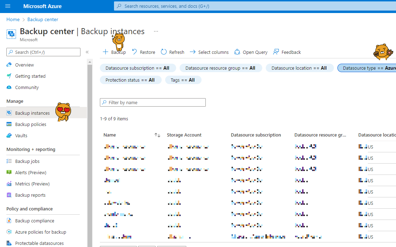396x247 pixels.
Task: Open Azure policies for backup
Action: (41, 232)
